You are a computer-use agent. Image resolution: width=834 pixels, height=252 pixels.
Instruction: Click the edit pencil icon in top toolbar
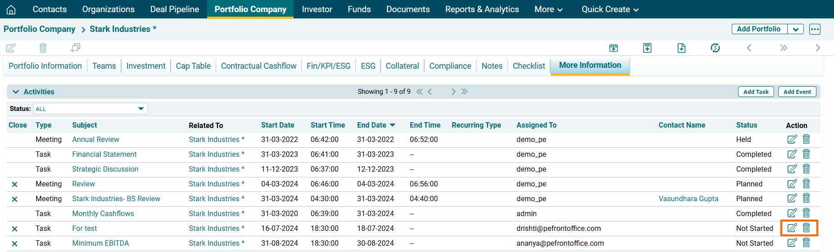[x=11, y=48]
